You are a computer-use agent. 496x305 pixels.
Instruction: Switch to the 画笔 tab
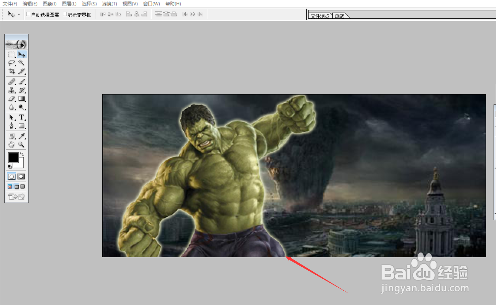pos(339,16)
